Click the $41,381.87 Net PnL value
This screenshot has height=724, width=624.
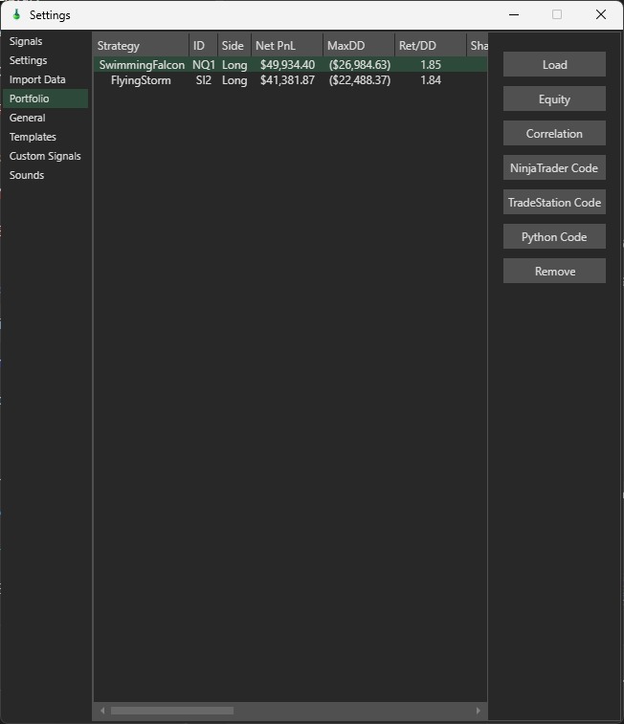[287, 80]
